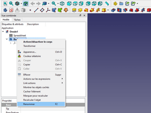Toggle the bounding box selection icon
The height and width of the screenshot is (113, 151).
tap(25, 4)
